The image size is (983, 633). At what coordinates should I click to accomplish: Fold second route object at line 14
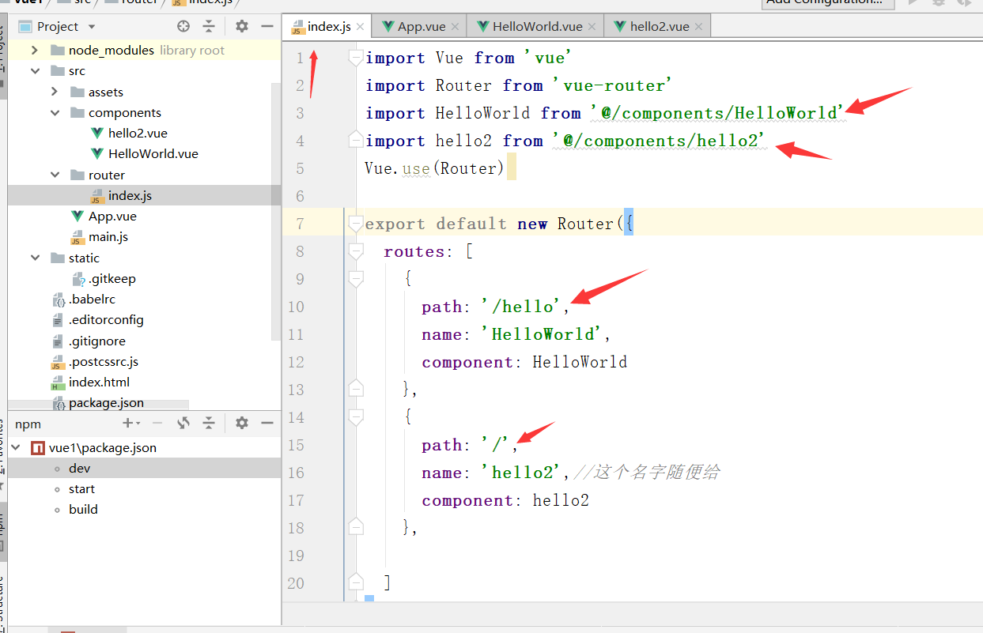coord(356,417)
